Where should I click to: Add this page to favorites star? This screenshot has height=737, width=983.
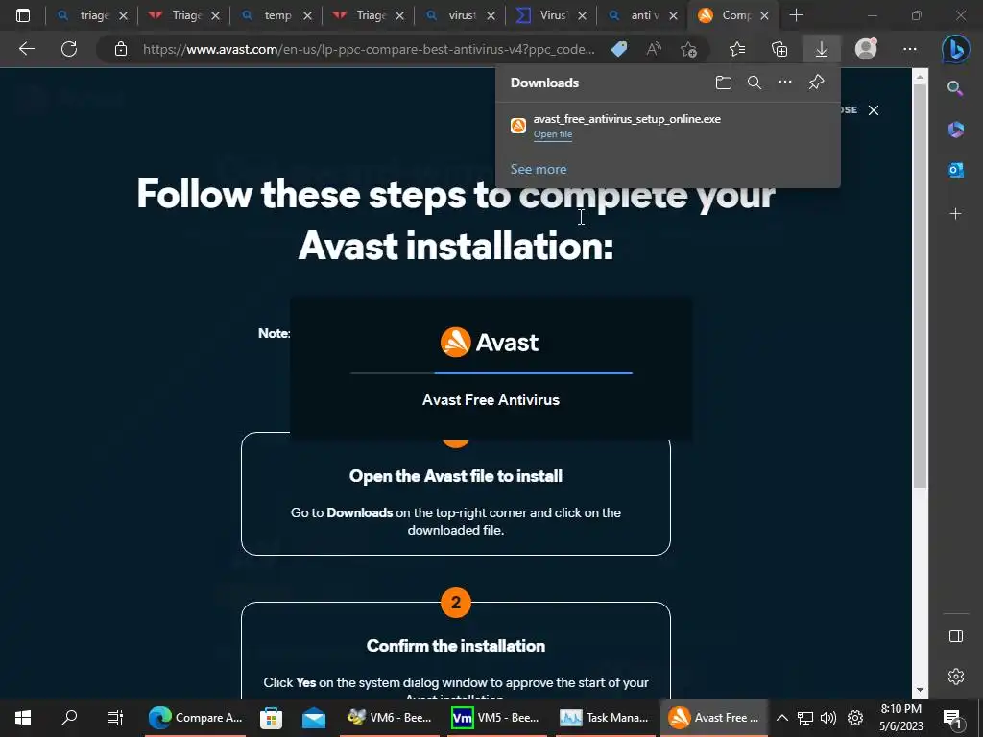(688, 49)
